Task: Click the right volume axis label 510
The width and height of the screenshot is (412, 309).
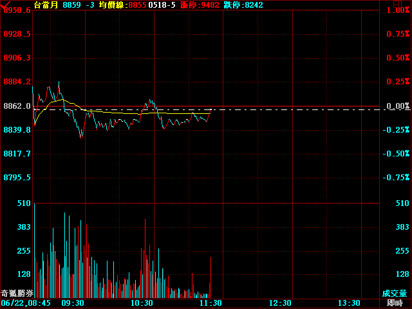Action: click(x=402, y=203)
